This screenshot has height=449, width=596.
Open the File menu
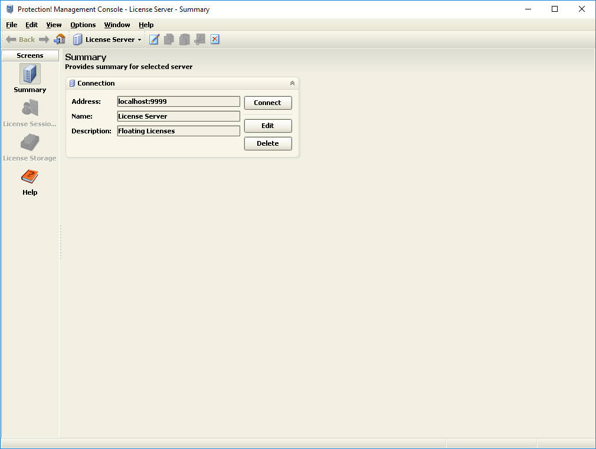coord(12,25)
